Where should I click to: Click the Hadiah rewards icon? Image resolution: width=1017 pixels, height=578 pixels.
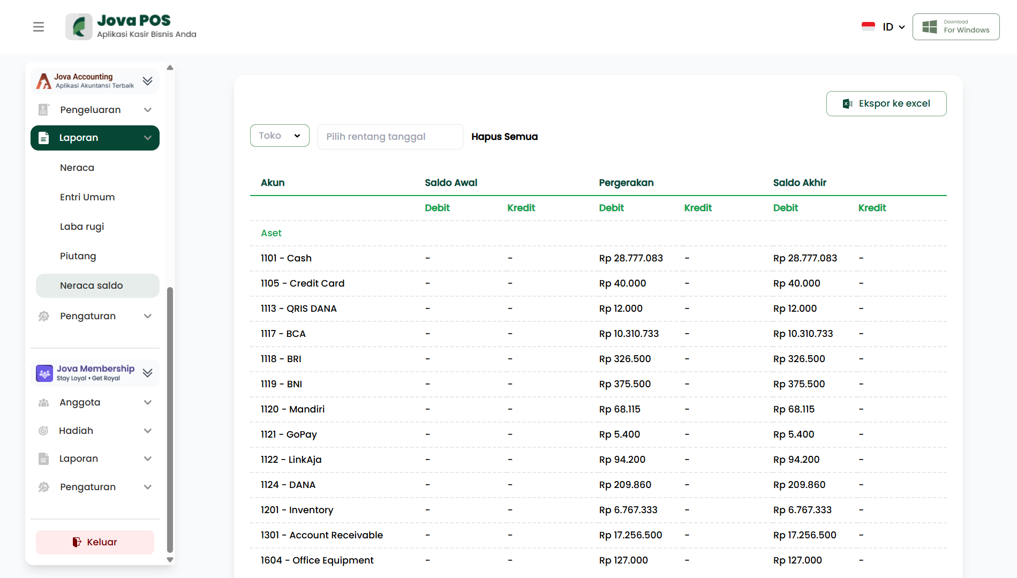44,431
